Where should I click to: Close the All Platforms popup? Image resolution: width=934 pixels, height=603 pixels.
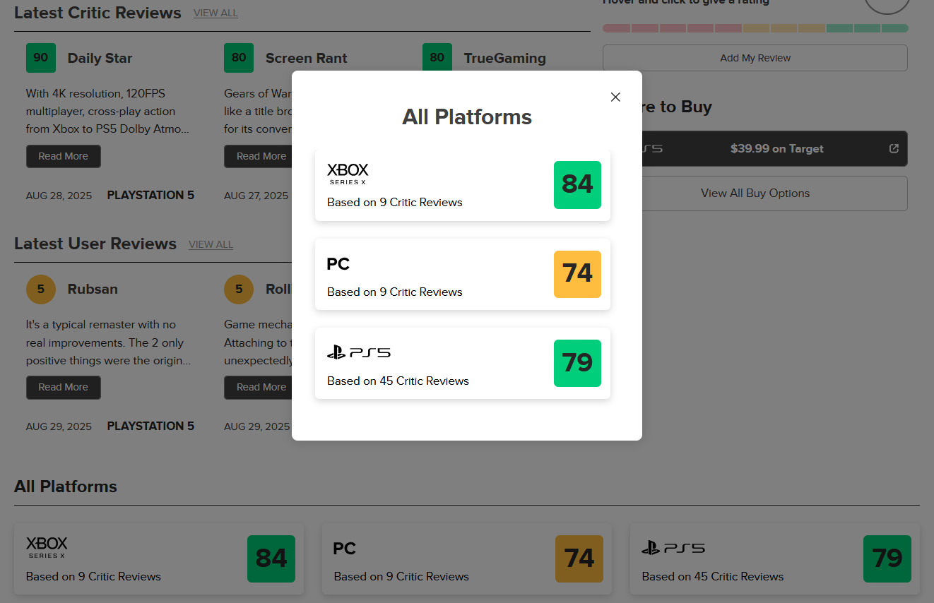(x=615, y=97)
